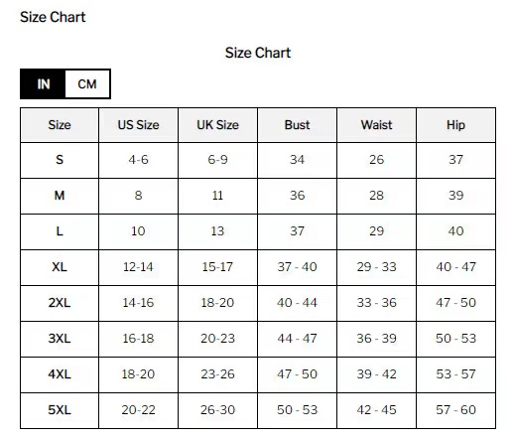The width and height of the screenshot is (514, 439).
Task: Click the UK Size column header
Action: [217, 125]
